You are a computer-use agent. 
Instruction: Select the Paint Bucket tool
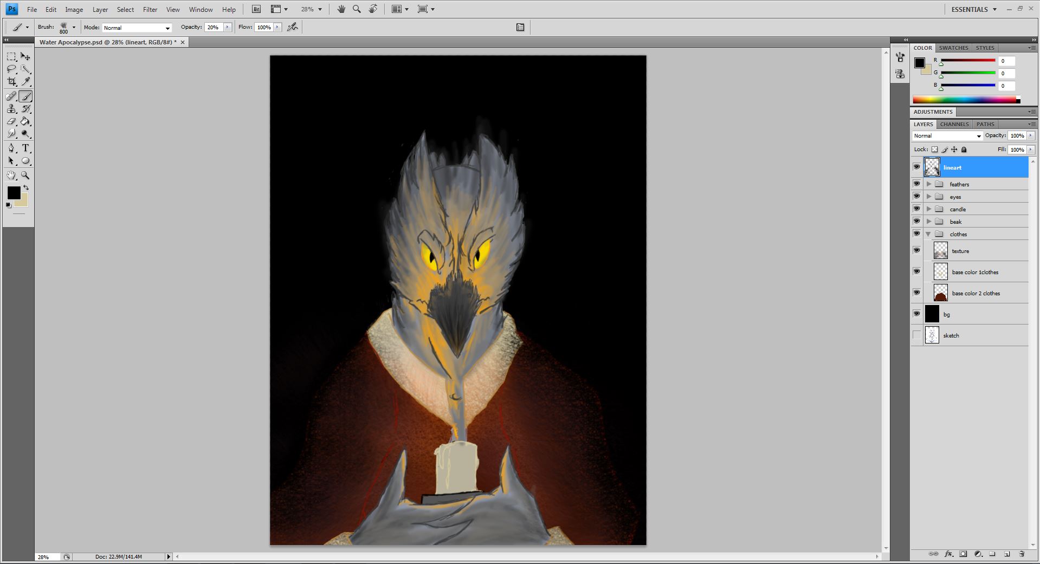pyautogui.click(x=25, y=121)
